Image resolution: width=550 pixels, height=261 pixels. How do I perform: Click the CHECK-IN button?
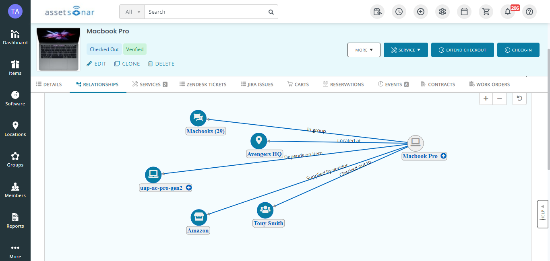[x=518, y=50]
